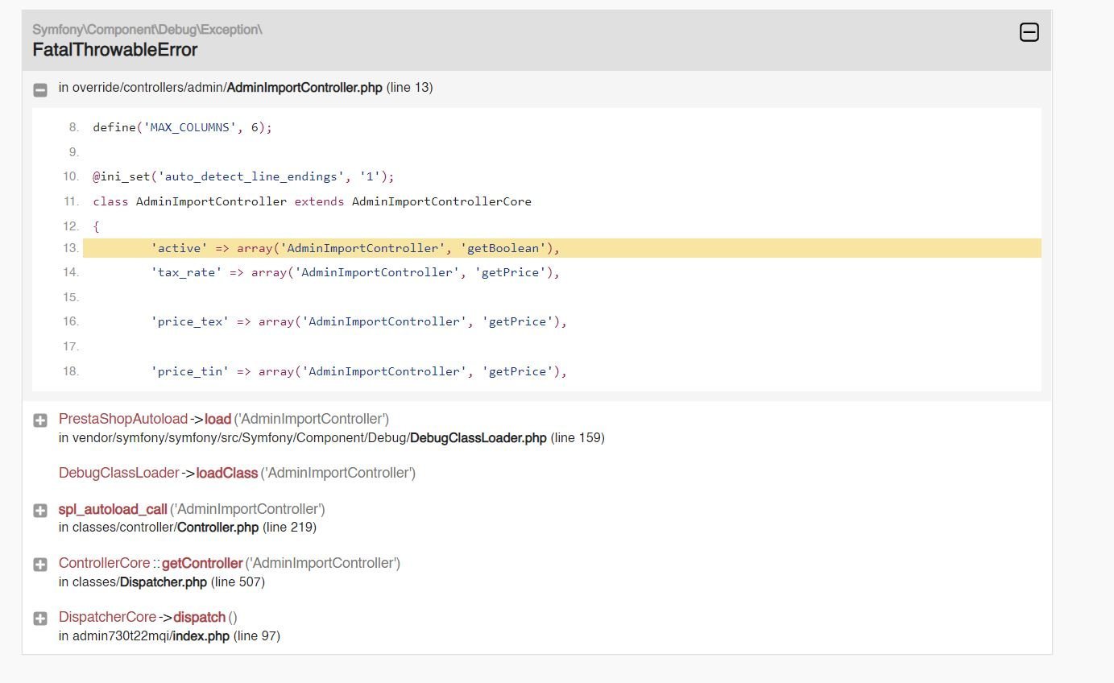Click the ControllerCore class name
1114x683 pixels.
[x=105, y=563]
